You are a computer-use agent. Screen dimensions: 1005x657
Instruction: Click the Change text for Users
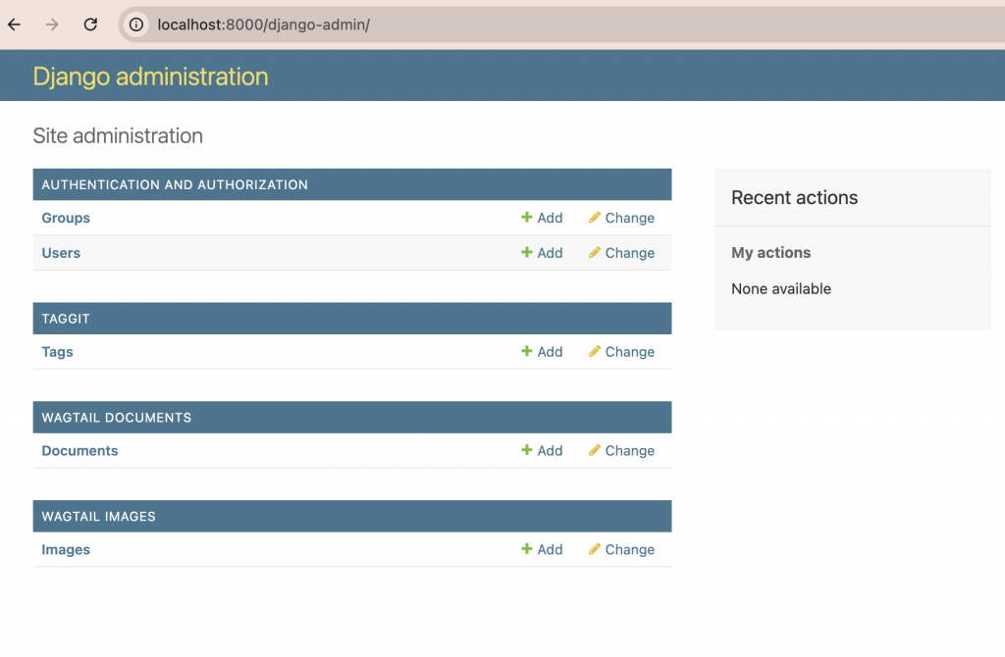click(630, 253)
